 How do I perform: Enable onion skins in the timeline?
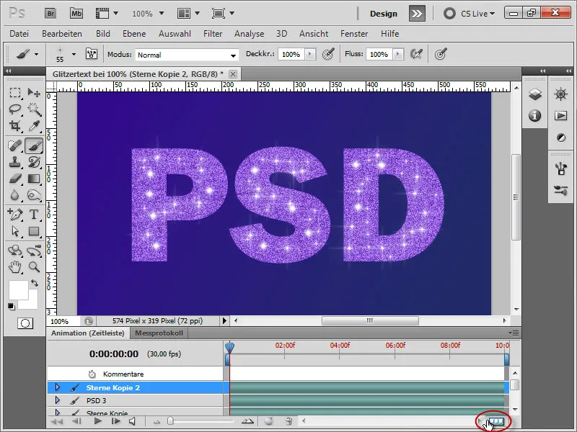tap(268, 421)
